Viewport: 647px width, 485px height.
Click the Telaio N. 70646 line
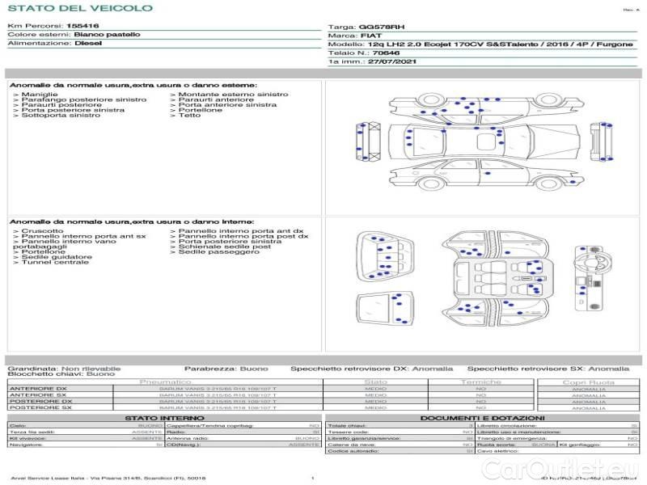364,53
